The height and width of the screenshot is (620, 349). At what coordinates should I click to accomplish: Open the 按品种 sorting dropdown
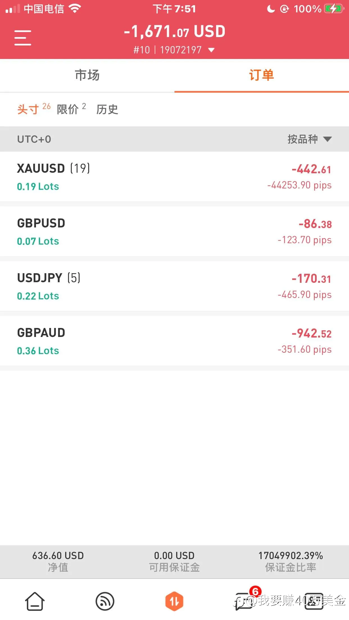(309, 139)
